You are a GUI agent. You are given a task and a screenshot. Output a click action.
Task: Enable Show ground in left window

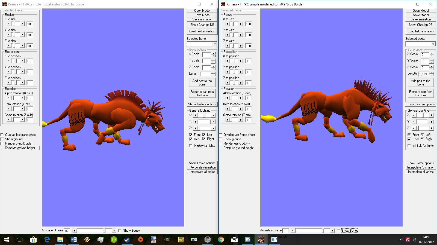[x=2, y=139]
